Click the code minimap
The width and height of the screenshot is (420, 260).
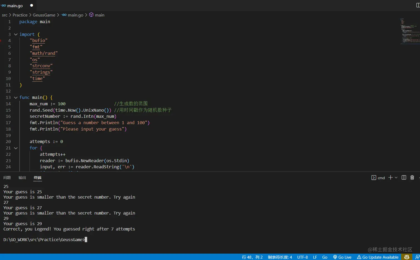click(409, 31)
